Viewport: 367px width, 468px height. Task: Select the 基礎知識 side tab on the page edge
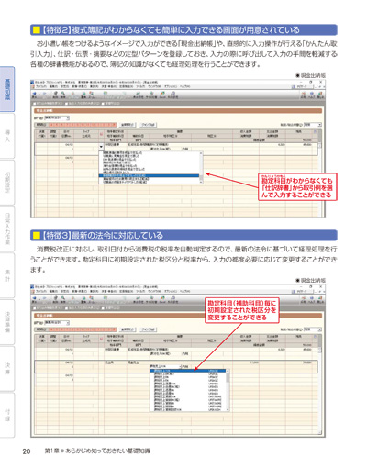7,89
